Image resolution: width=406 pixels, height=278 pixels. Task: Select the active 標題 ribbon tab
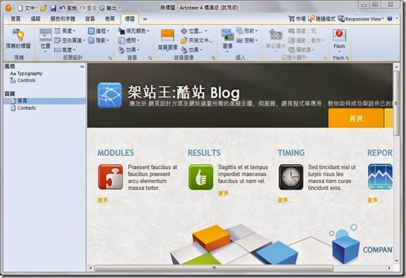pos(130,19)
